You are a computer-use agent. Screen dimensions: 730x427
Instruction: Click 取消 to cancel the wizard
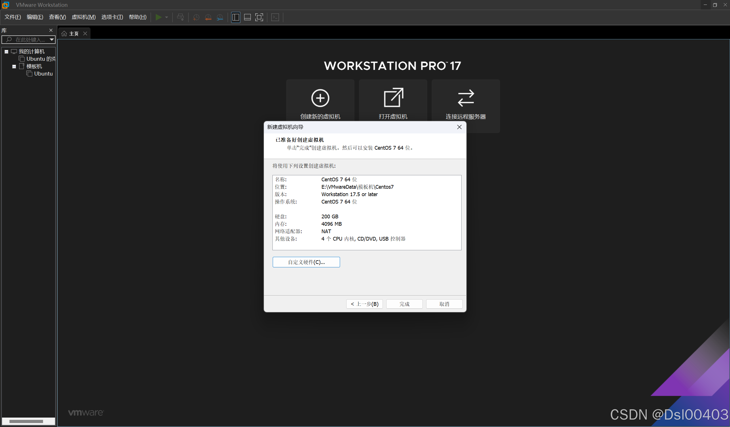[x=444, y=304]
